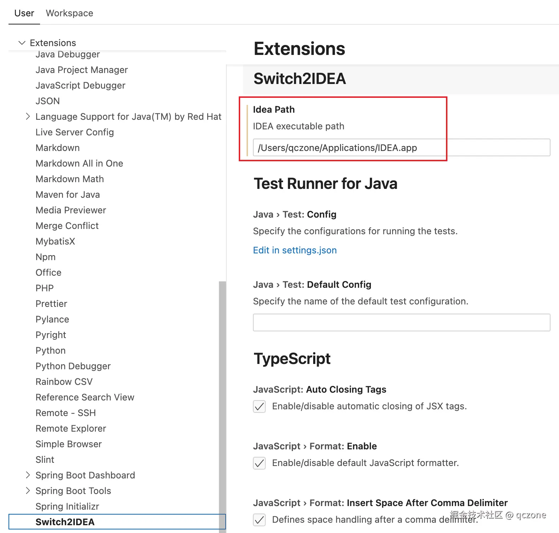Disable the JavaScript Format Enable checkbox
This screenshot has height=533, width=559.
(259, 463)
